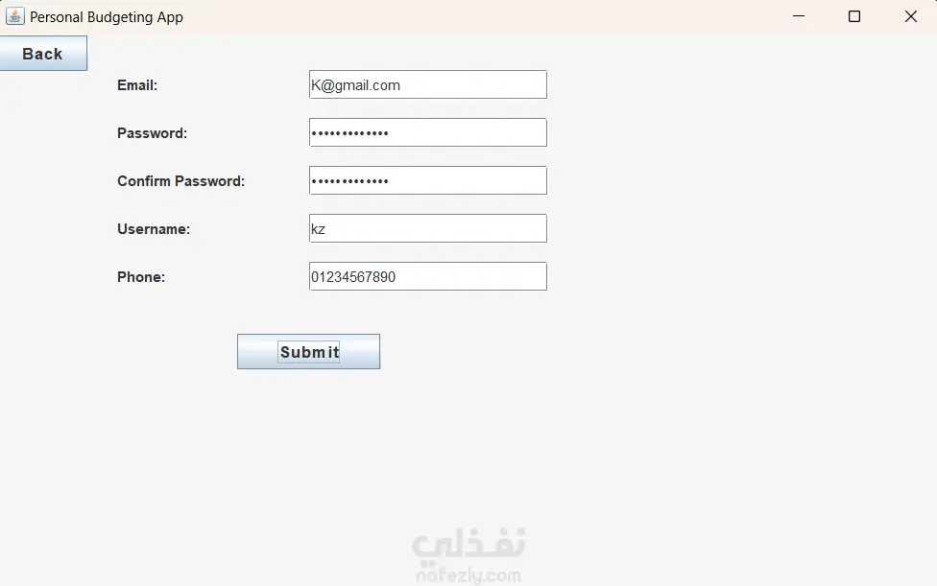Maximize the Personal Budgeting App window
937x586 pixels.
pyautogui.click(x=854, y=16)
